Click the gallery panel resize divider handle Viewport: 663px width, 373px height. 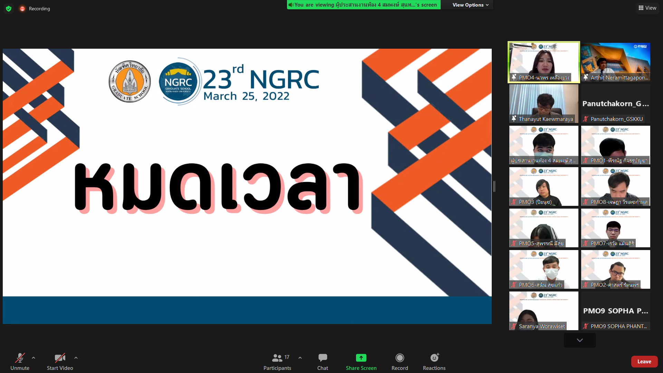pos(494,186)
